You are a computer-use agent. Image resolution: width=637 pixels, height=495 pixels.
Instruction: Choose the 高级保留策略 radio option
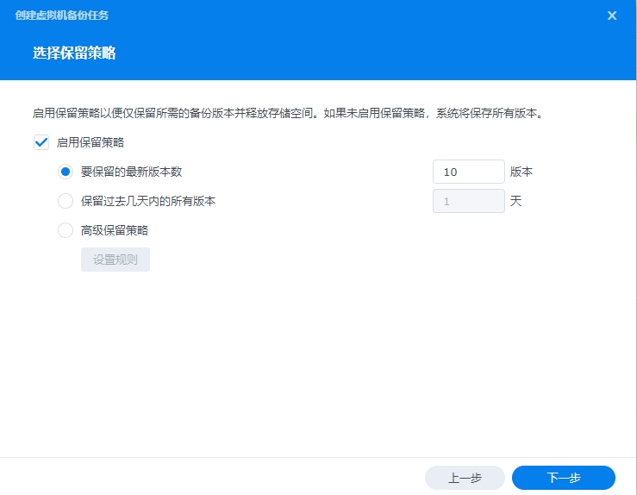pos(66,230)
